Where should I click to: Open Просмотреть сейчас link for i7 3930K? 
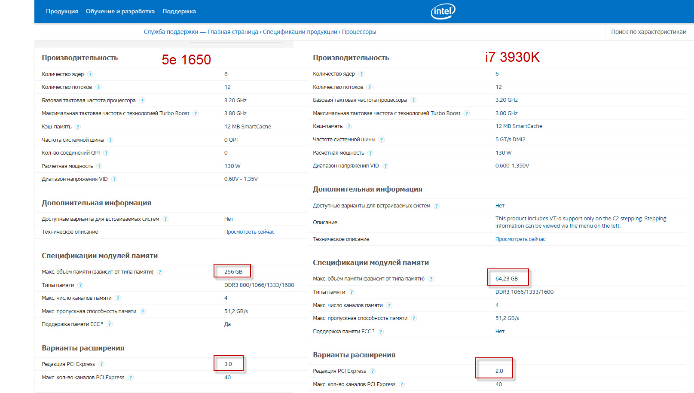click(520, 239)
